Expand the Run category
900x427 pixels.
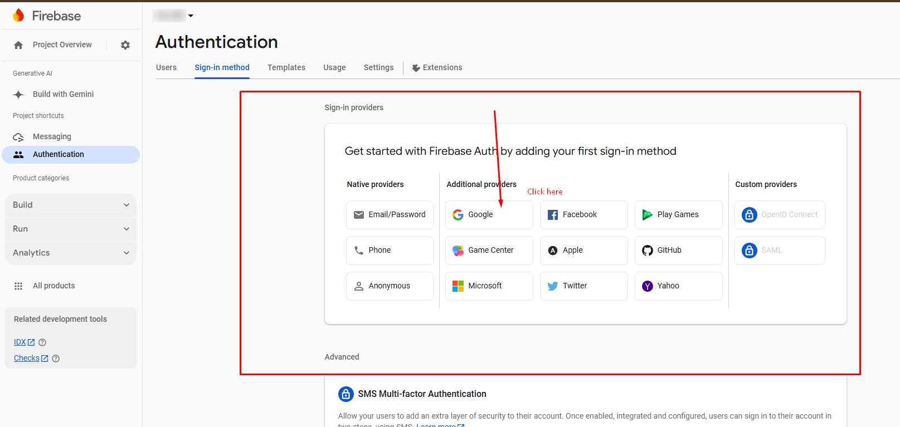click(x=71, y=229)
